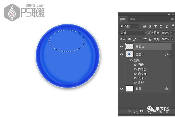This screenshot has height=117, width=175.
Task: Add layer mask at panel bottom
Action: click(142, 111)
